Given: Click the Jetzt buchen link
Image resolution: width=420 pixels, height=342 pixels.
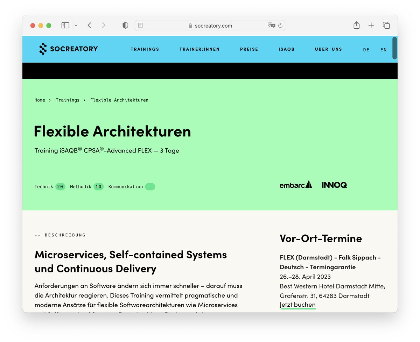Looking at the screenshot, I should [x=297, y=305].
